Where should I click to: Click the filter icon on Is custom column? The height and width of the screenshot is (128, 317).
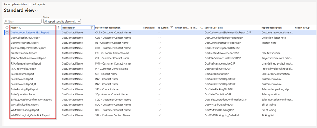click(172, 27)
